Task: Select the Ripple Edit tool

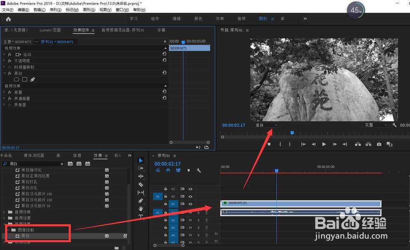Action: pos(141,176)
